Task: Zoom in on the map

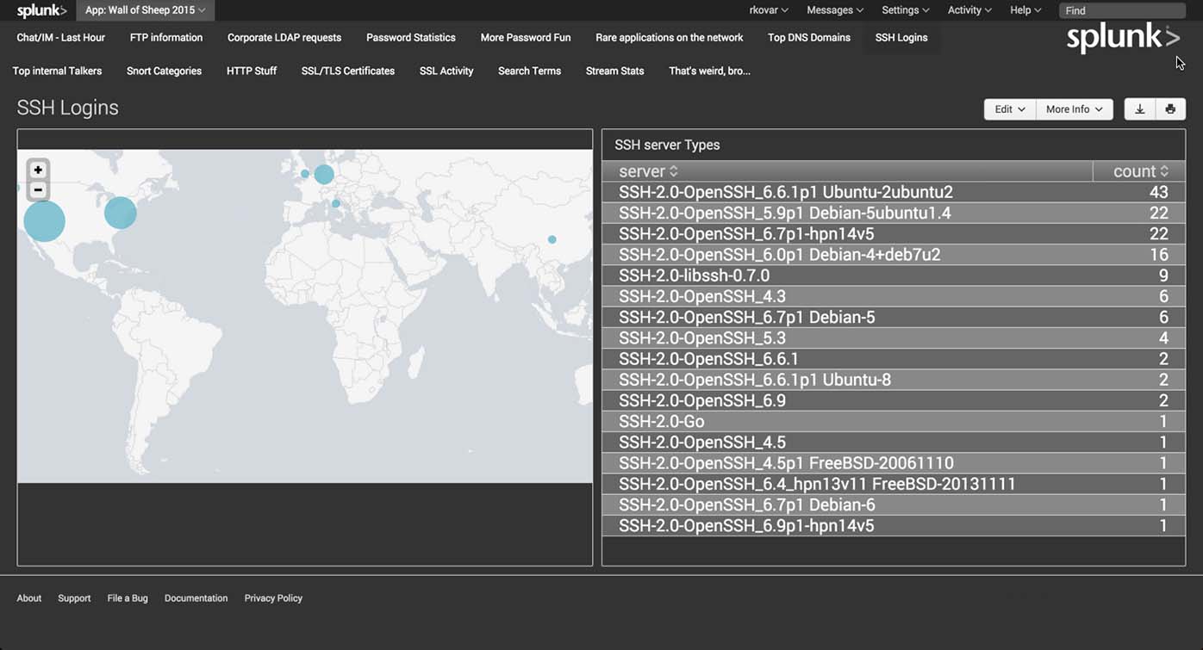Action: [38, 170]
